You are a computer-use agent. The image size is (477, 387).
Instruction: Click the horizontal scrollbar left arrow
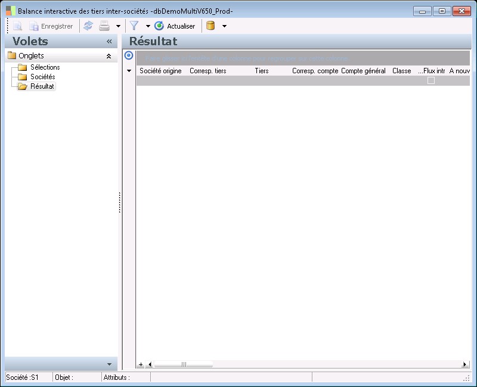(x=150, y=364)
